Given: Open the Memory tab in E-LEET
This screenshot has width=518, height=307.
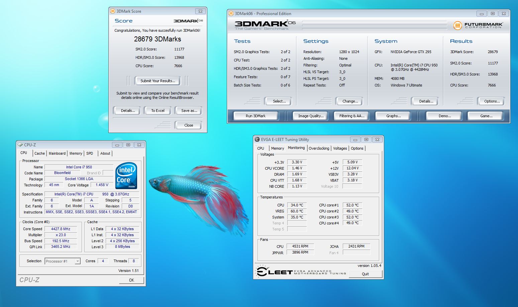Looking at the screenshot, I should (277, 148).
